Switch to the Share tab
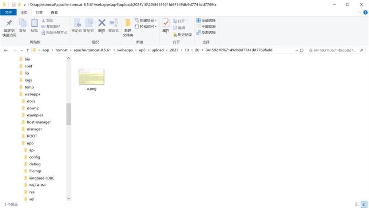This screenshot has width=369, height=208. [39, 12]
